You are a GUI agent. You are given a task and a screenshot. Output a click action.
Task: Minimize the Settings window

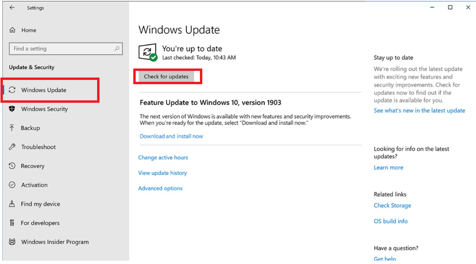[432, 7]
